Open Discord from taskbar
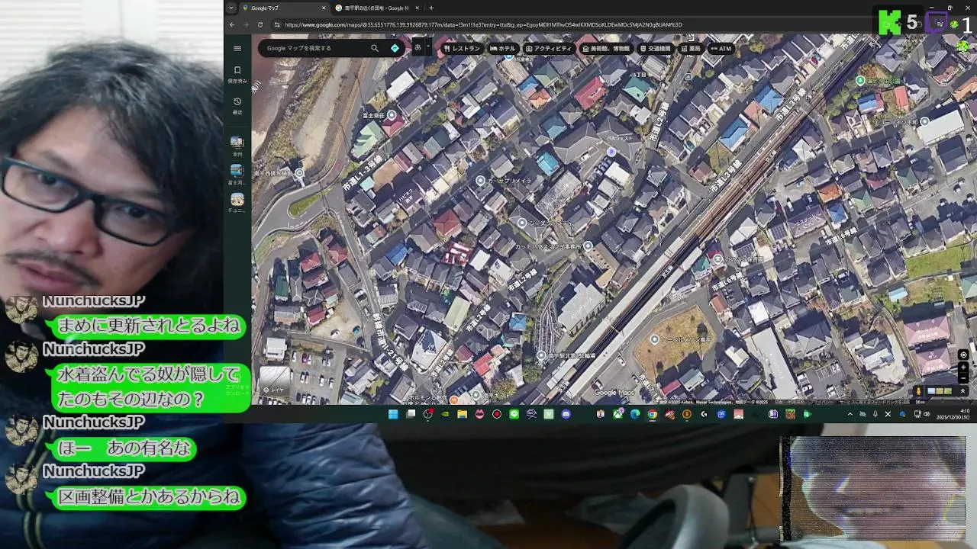Image resolution: width=977 pixels, height=549 pixels. pos(566,414)
